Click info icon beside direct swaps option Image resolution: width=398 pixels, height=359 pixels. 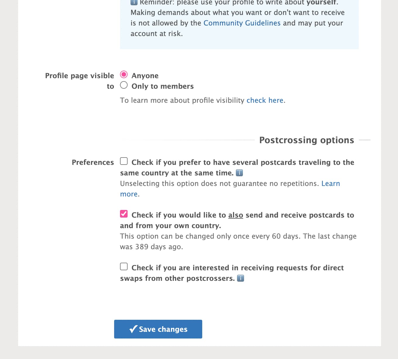[x=241, y=278]
